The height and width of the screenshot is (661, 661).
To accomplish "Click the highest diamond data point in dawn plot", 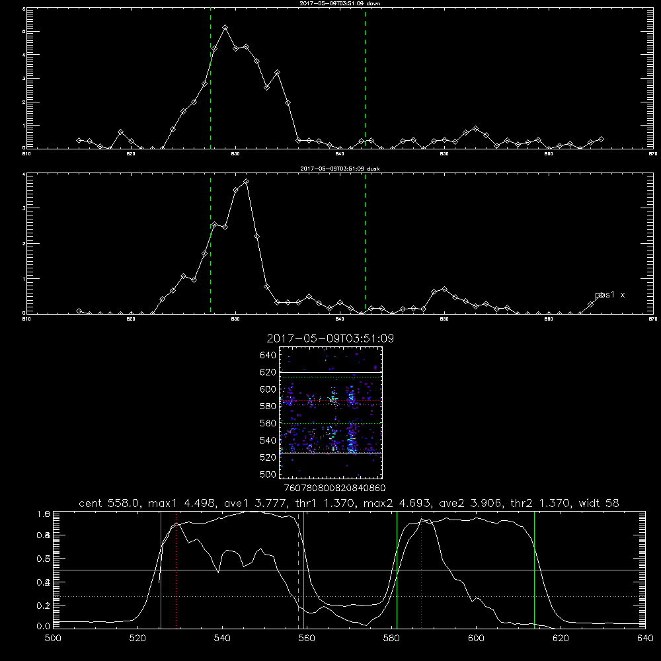I will [225, 27].
